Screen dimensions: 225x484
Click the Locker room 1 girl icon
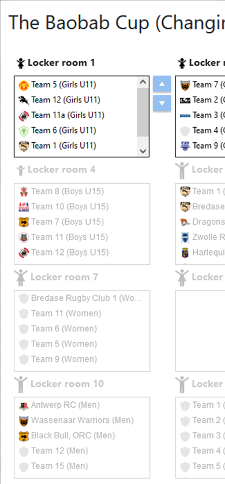pos(21,63)
